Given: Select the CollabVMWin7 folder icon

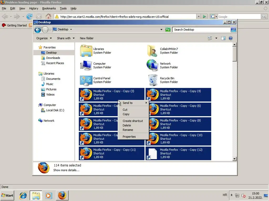Looking at the screenshot, I should click(153, 51).
